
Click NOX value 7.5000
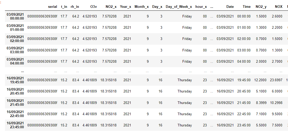pos(277,125)
